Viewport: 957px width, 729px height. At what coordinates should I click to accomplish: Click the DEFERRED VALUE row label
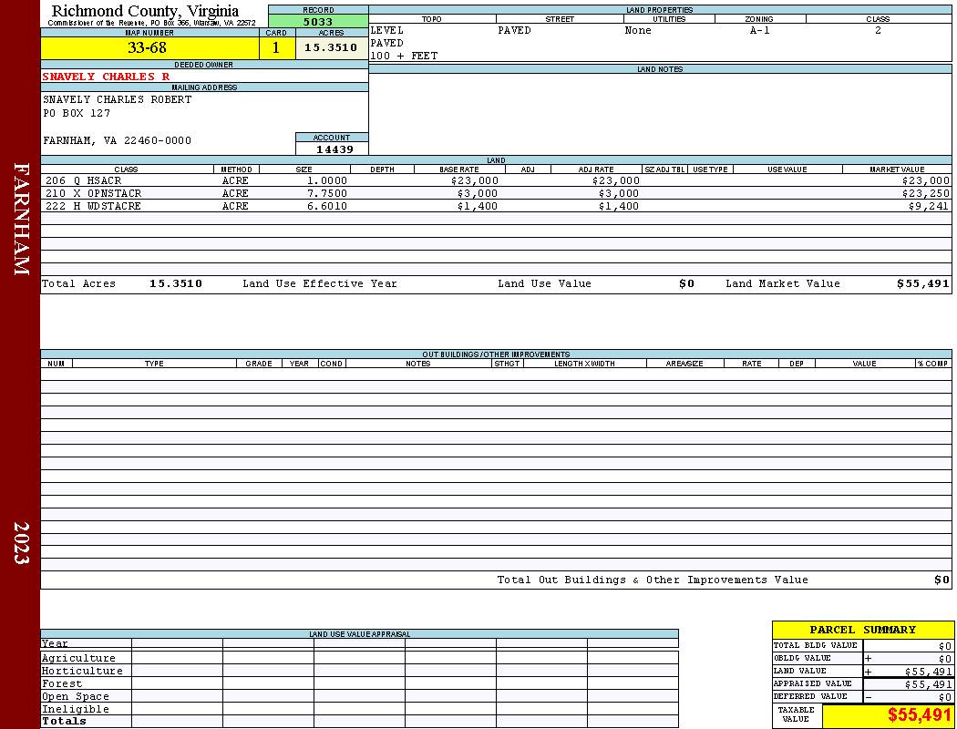pos(810,697)
